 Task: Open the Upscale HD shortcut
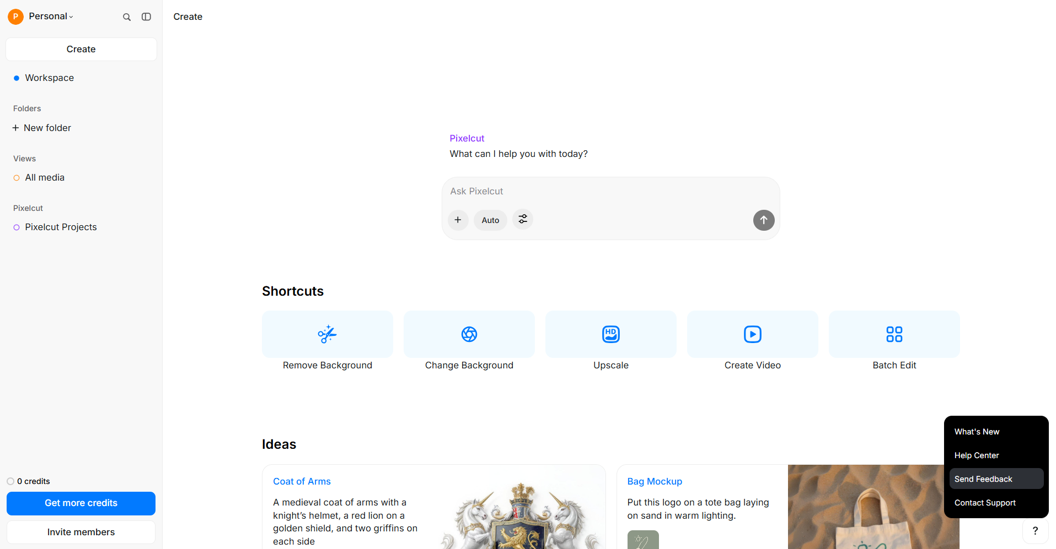[x=611, y=334]
